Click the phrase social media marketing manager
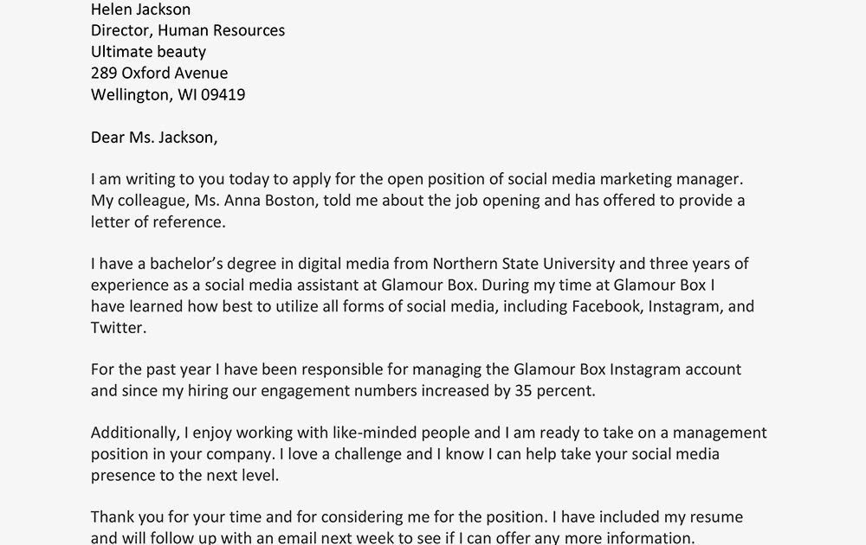The image size is (866, 545). (x=625, y=179)
